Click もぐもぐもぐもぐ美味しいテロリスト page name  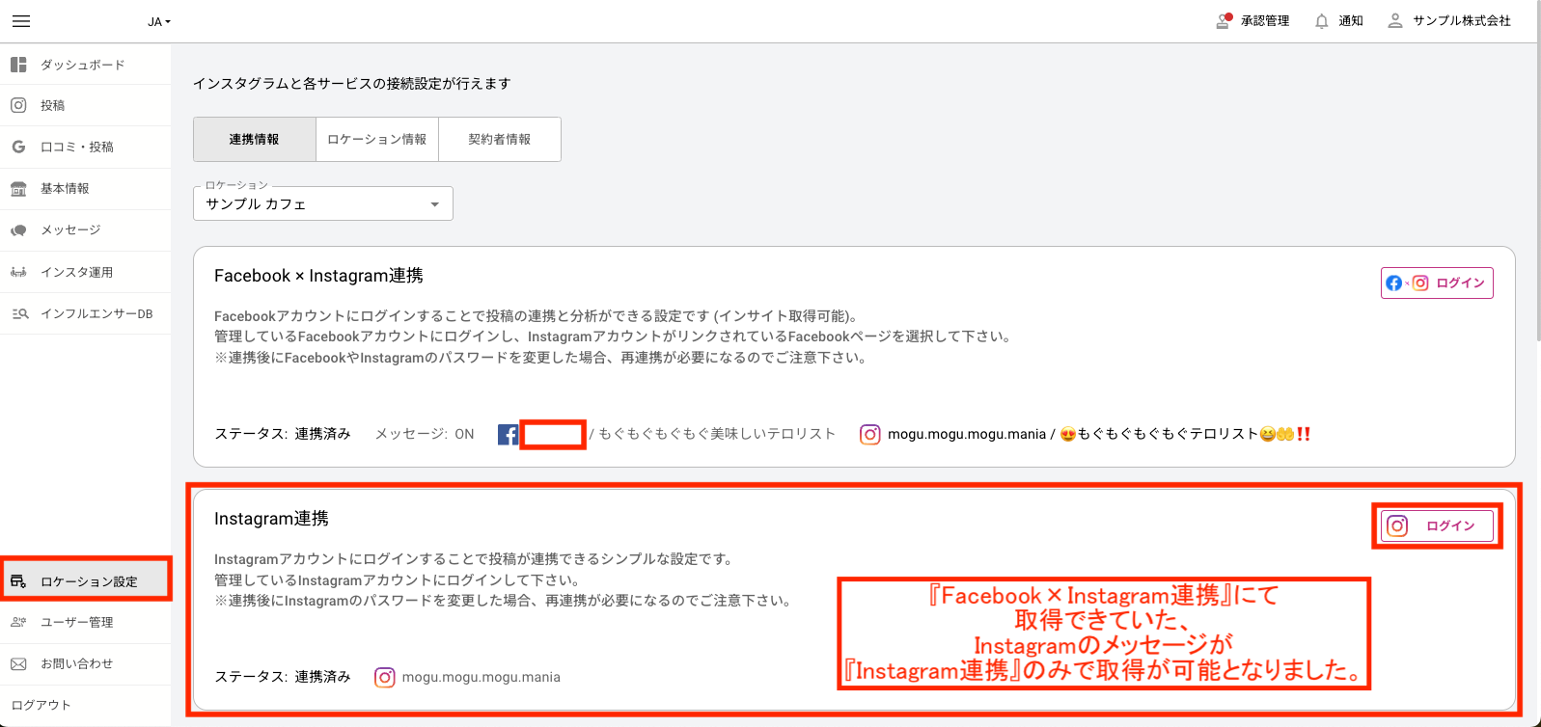click(x=717, y=434)
